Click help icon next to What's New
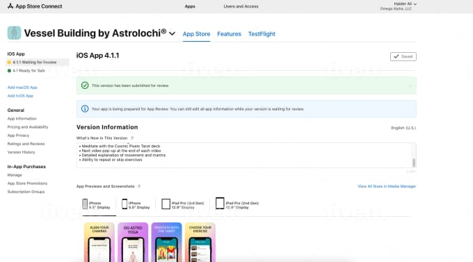The image size is (473, 262). click(x=132, y=138)
